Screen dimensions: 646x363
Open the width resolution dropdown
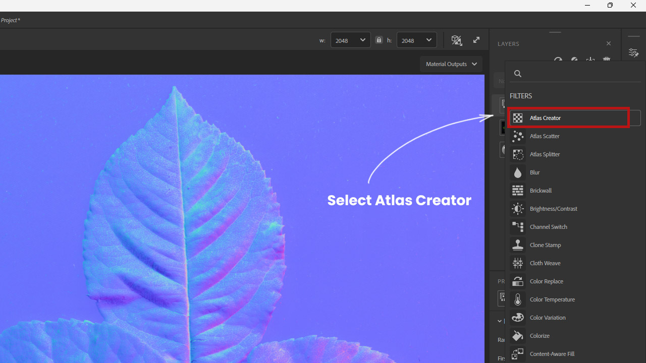[x=350, y=40]
